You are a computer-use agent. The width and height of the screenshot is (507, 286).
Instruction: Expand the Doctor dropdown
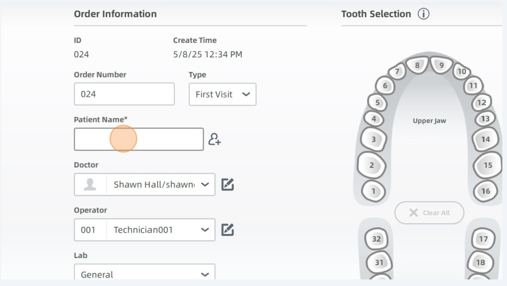click(204, 184)
